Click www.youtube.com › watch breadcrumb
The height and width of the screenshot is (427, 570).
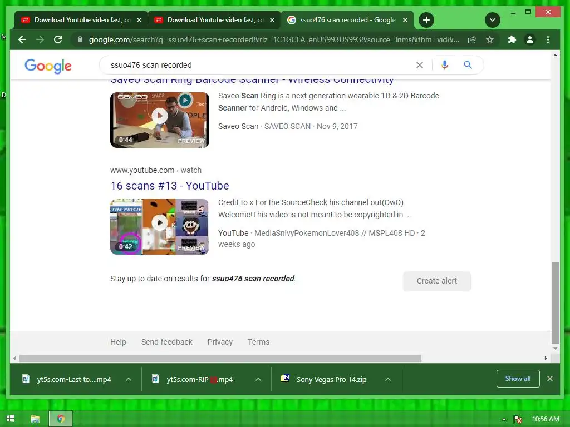tap(156, 170)
